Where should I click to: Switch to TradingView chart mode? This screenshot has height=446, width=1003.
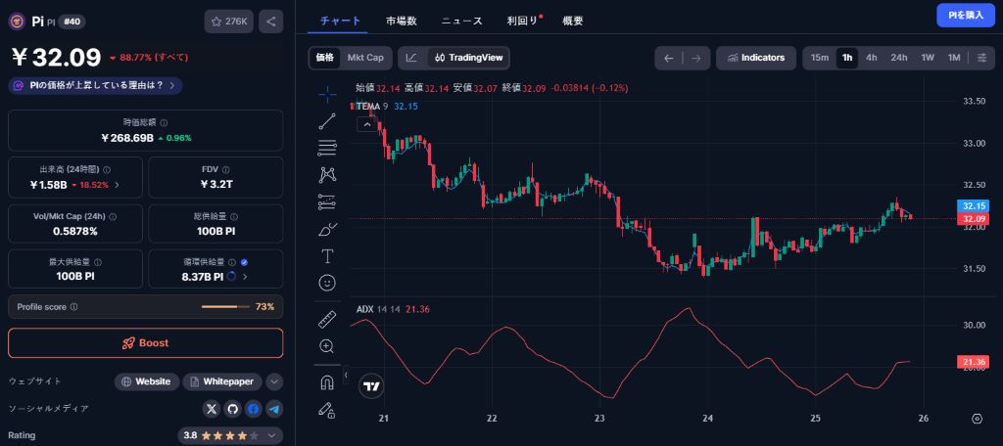click(x=468, y=58)
